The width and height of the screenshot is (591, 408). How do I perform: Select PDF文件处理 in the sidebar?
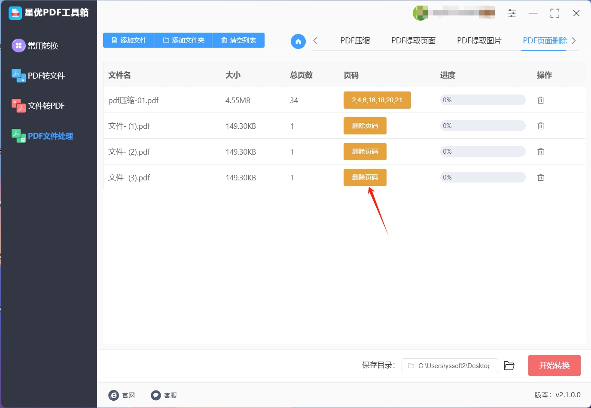coord(43,136)
